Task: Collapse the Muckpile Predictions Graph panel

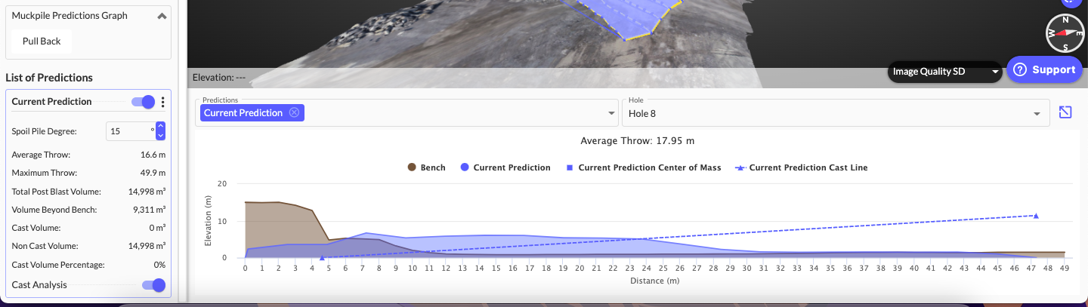Action: pos(162,16)
